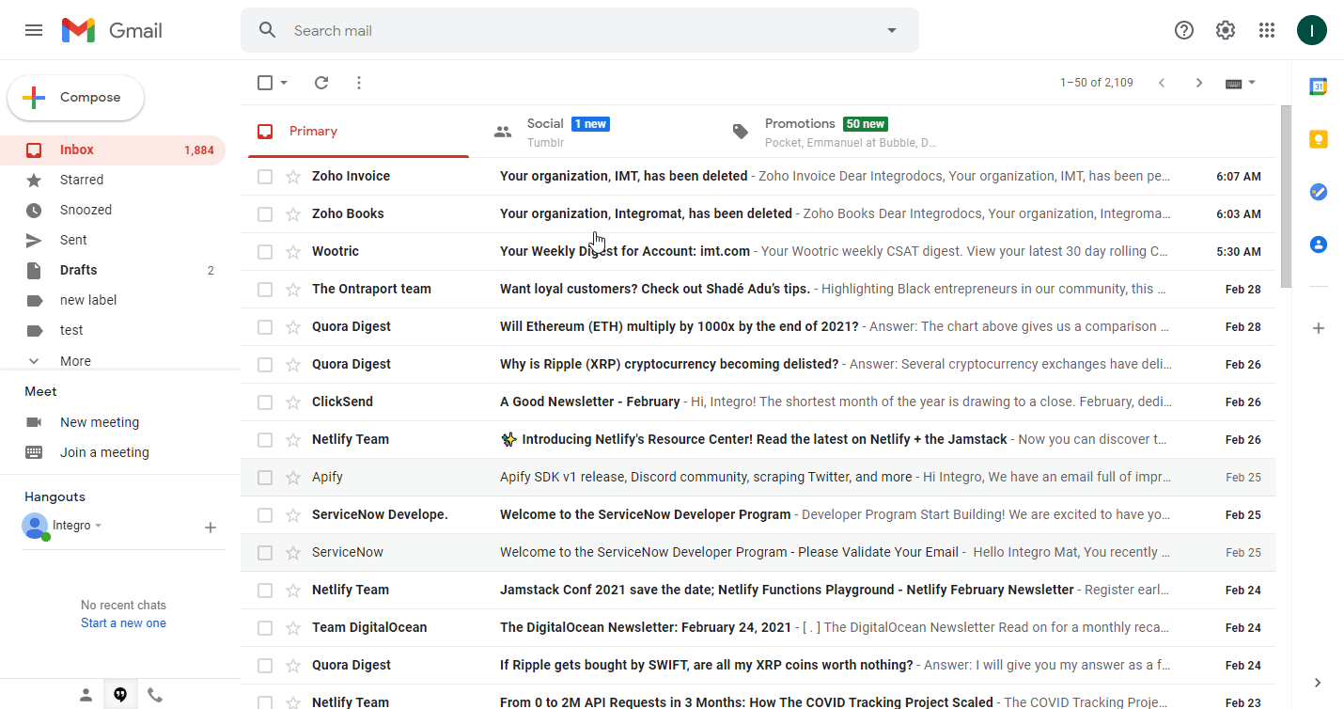Open Google Tasks in the side panel
This screenshot has width=1344, height=709.
point(1318,192)
